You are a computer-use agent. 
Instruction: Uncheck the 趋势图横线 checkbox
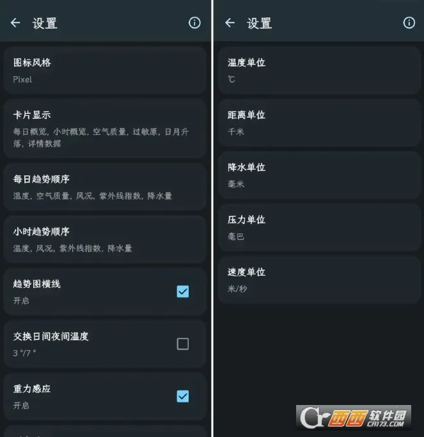[x=183, y=292]
